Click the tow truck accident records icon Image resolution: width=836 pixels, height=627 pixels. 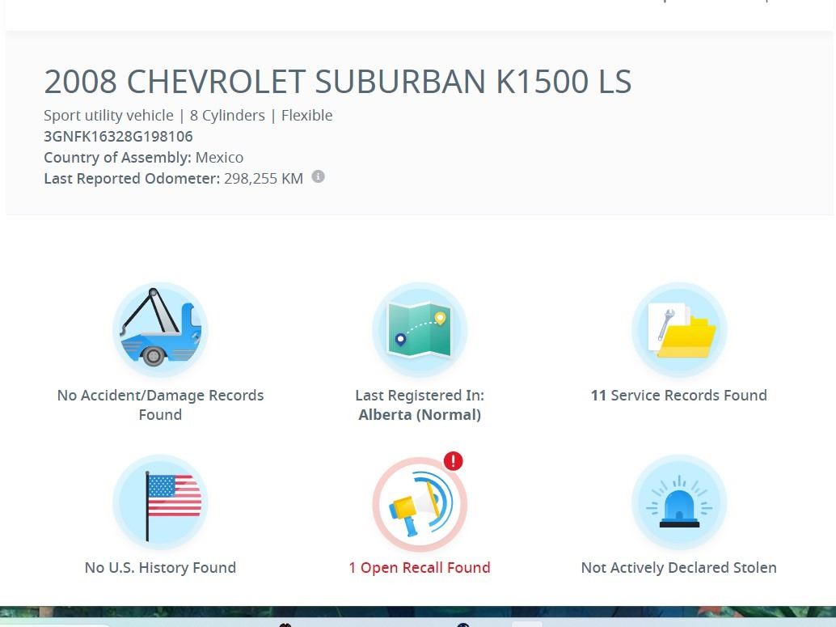pos(160,329)
